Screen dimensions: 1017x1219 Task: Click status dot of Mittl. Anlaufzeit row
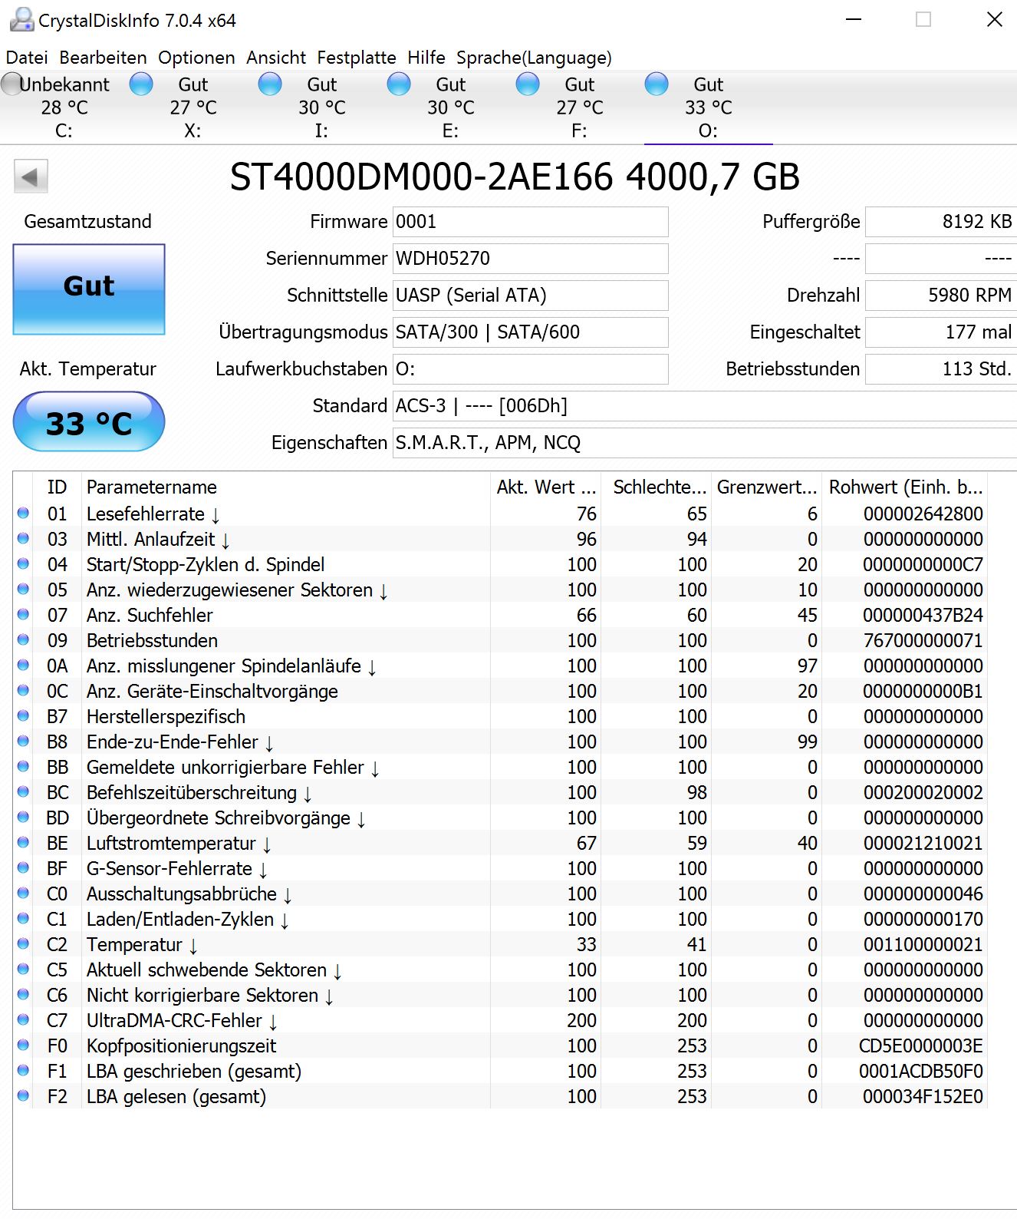click(23, 538)
